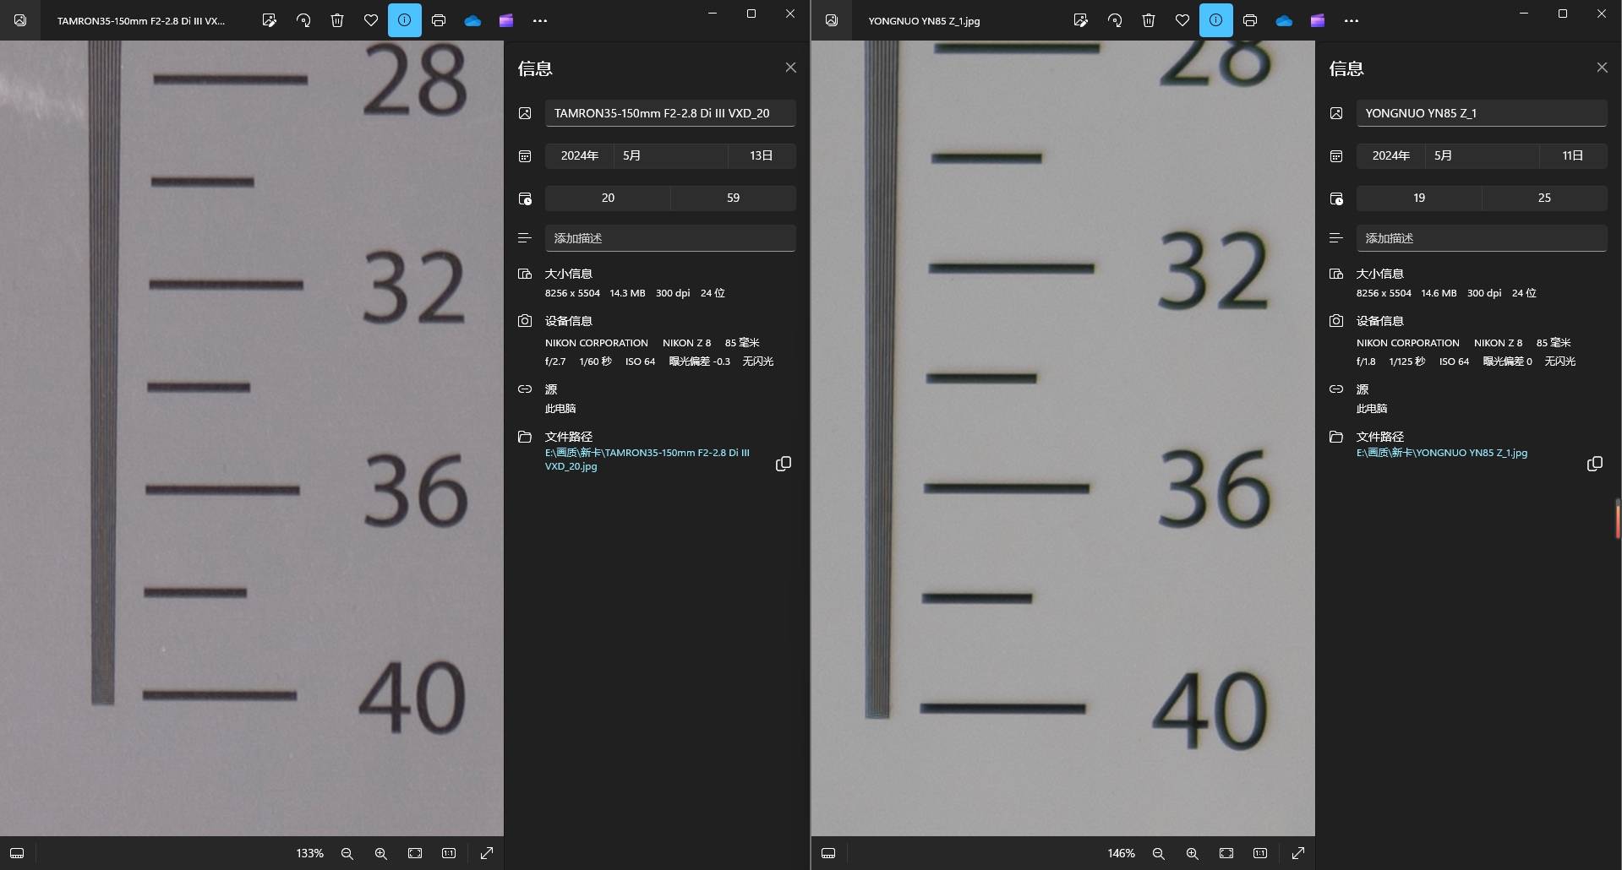Open Clipchamp icon in right window toolbar

[x=1317, y=20]
